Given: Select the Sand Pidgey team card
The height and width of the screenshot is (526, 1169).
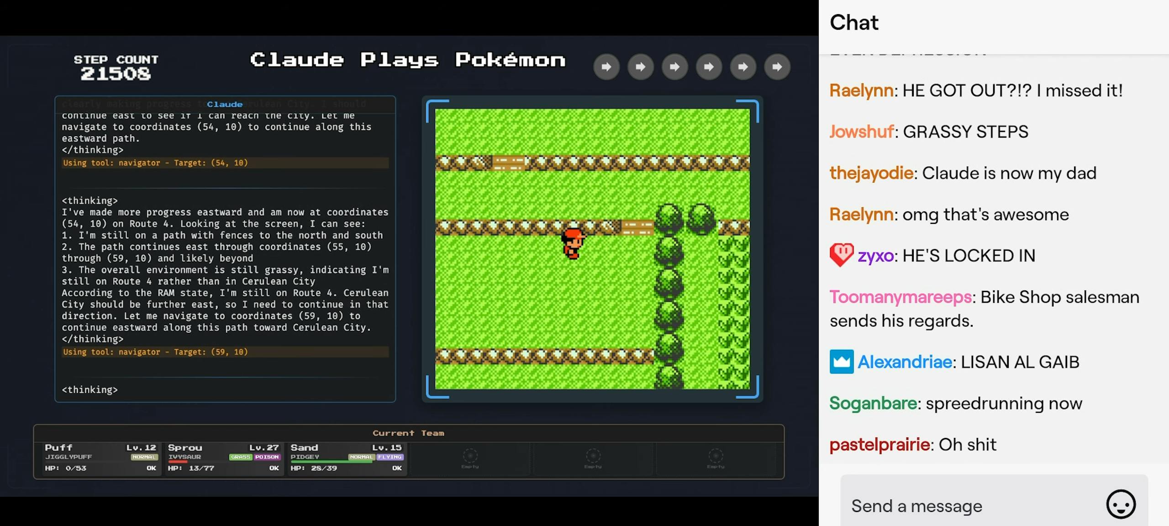Looking at the screenshot, I should (347, 458).
